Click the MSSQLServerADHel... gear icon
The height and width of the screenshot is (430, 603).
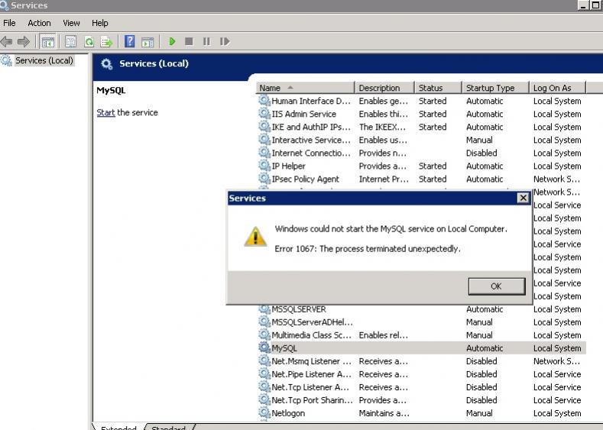(264, 322)
